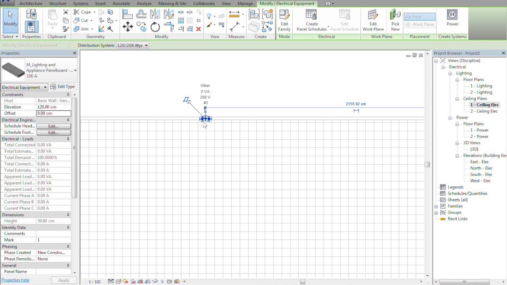Click the sun path icon in view control bar
Image resolution: width=507 pixels, height=285 pixels.
[x=126, y=281]
